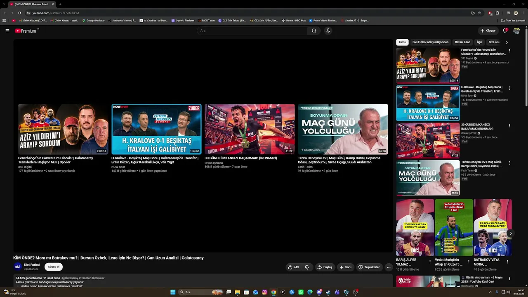Open options for Terim Deneyimi #2 sidebar video

pyautogui.click(x=509, y=163)
